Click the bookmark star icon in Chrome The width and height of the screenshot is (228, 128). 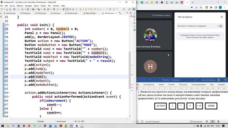201,7
